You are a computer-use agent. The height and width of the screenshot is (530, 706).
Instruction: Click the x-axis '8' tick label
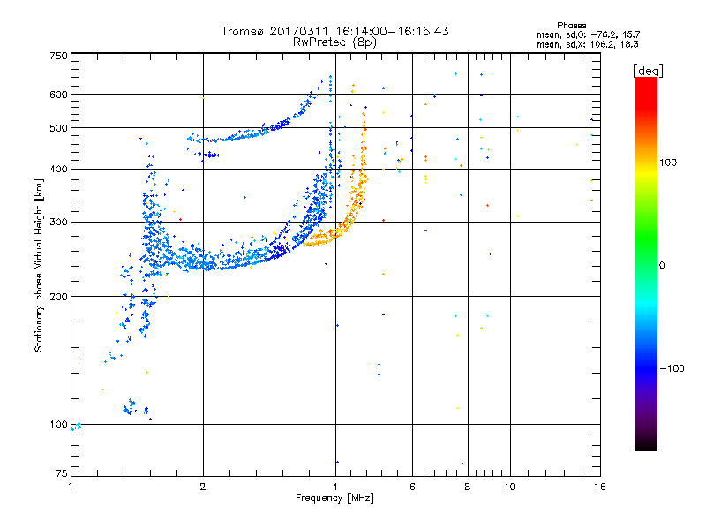pyautogui.click(x=468, y=487)
